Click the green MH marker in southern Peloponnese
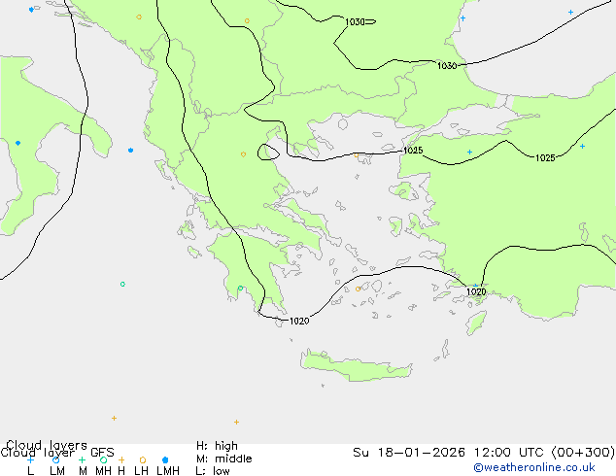 [240, 289]
